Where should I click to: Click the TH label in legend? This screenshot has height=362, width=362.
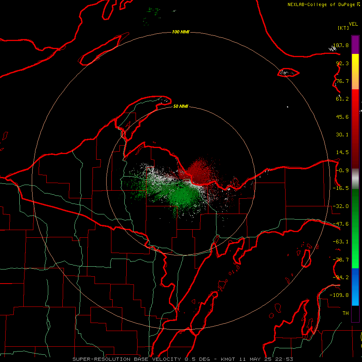346,313
